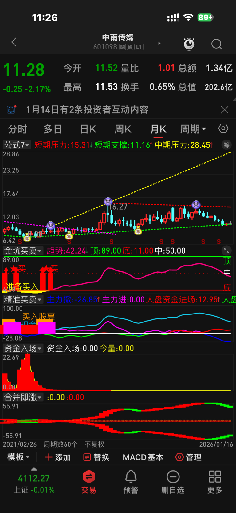Tap the 上证 4112.27 index quote

34,484
